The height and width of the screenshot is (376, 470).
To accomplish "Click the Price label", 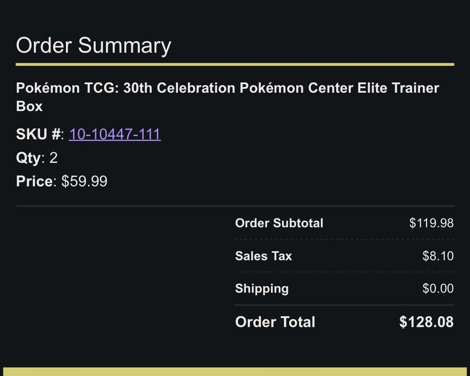I will pos(35,181).
